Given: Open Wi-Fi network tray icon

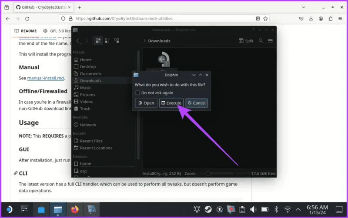Looking at the screenshot, I should pos(288,209).
